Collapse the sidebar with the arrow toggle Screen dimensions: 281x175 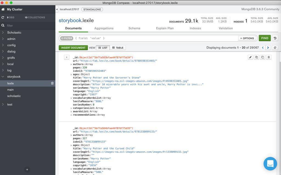[x=57, y=9]
